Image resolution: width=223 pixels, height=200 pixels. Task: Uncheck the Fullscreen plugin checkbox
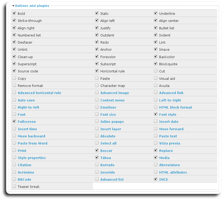coord(14,121)
